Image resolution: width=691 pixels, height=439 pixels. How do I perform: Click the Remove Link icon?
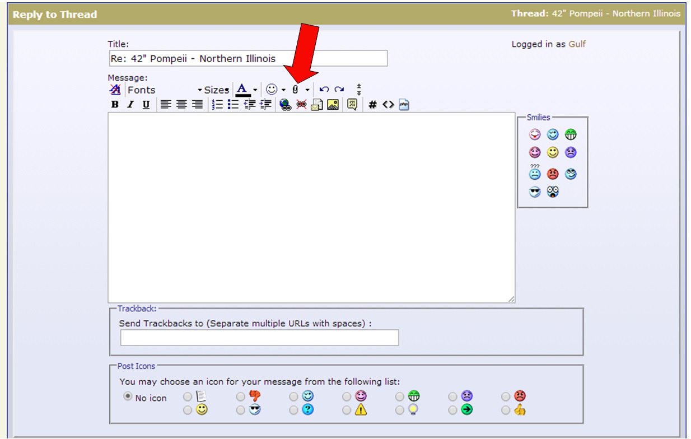point(301,105)
